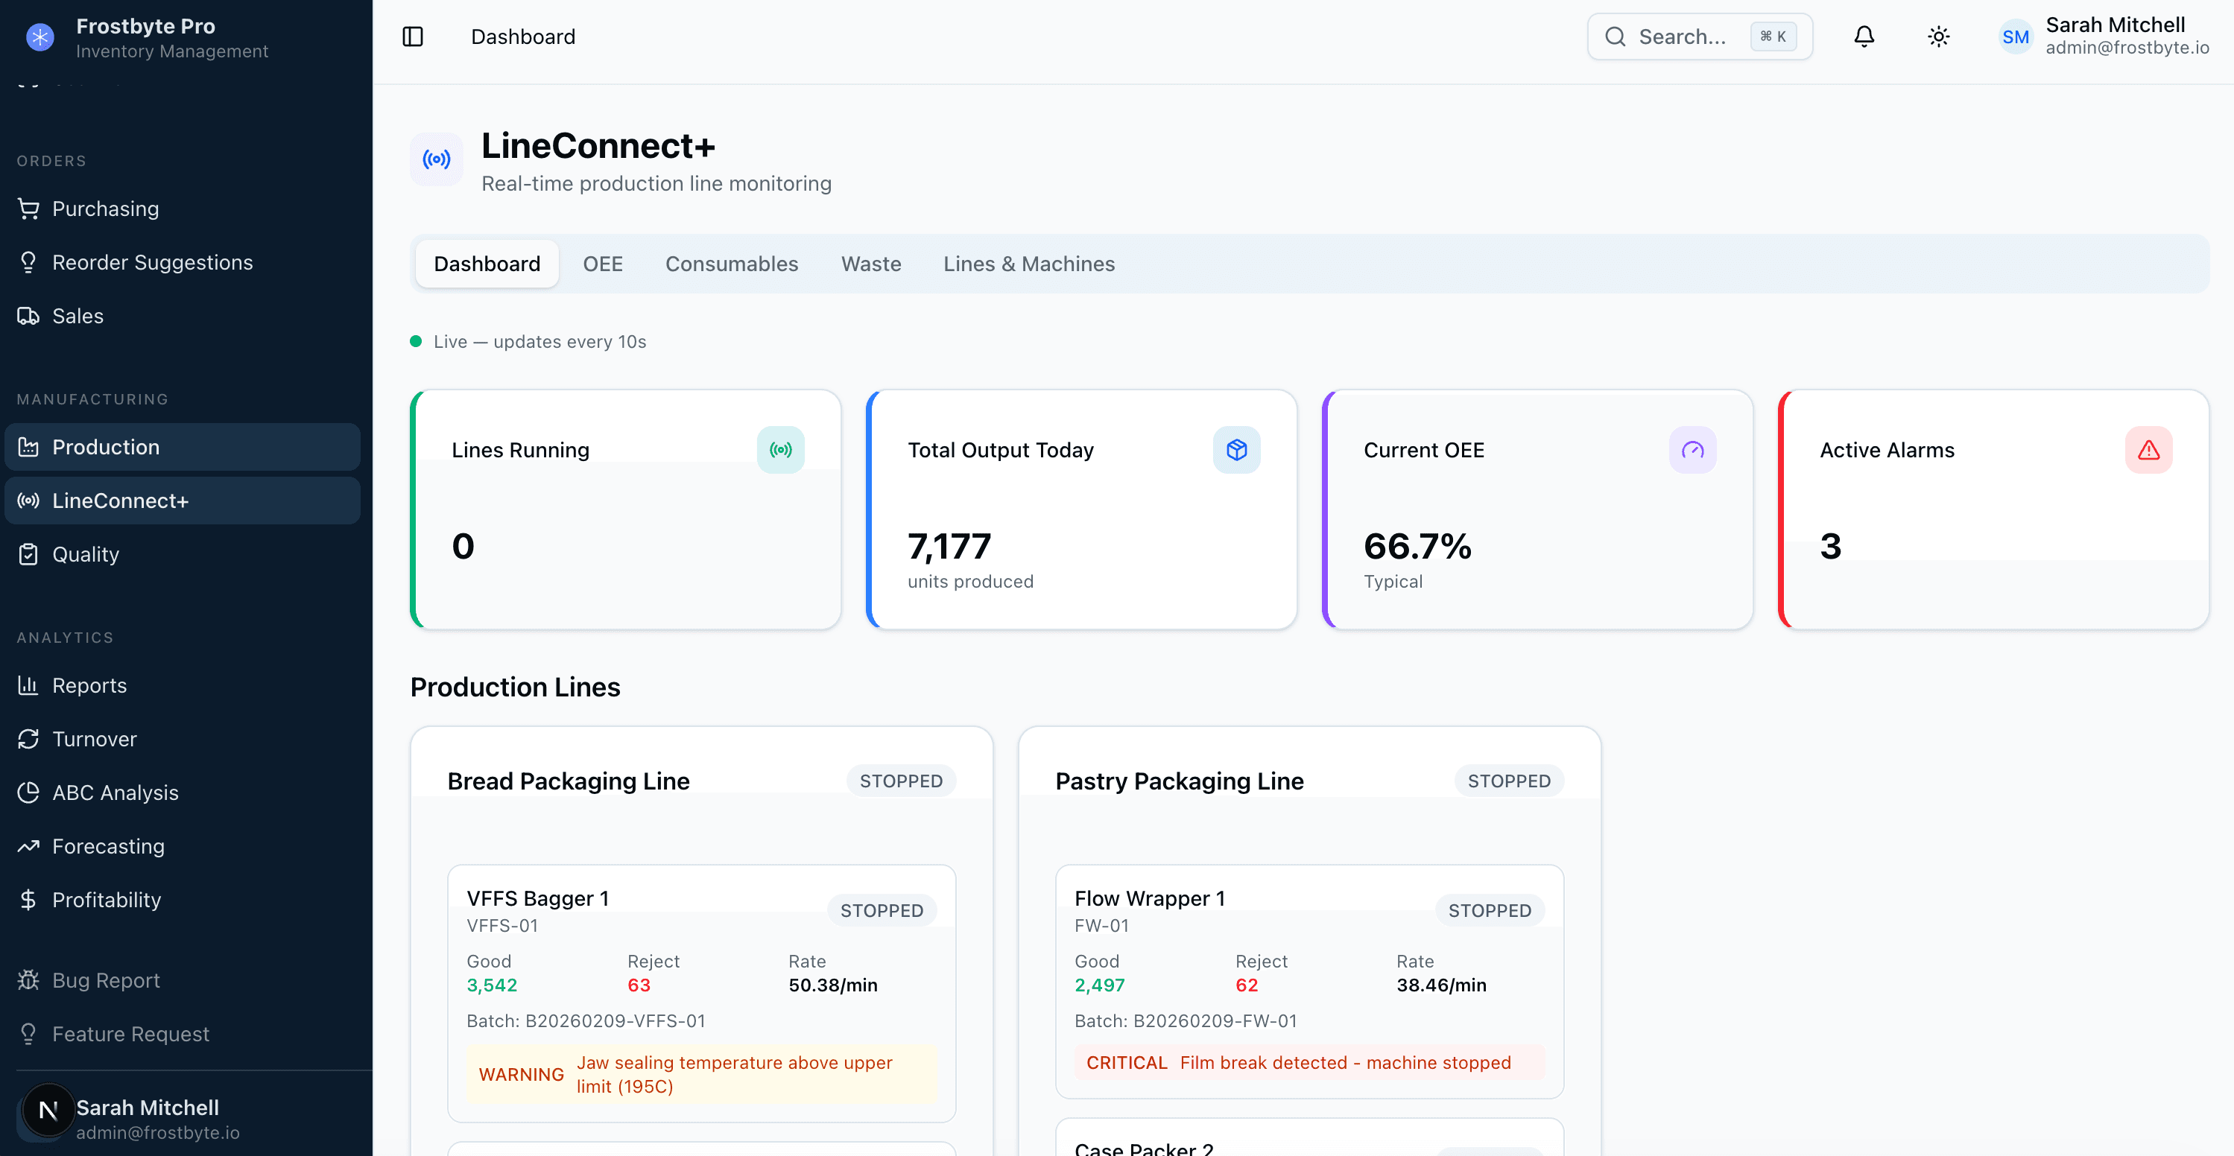Select the ABC Analysis pie icon

[28, 792]
